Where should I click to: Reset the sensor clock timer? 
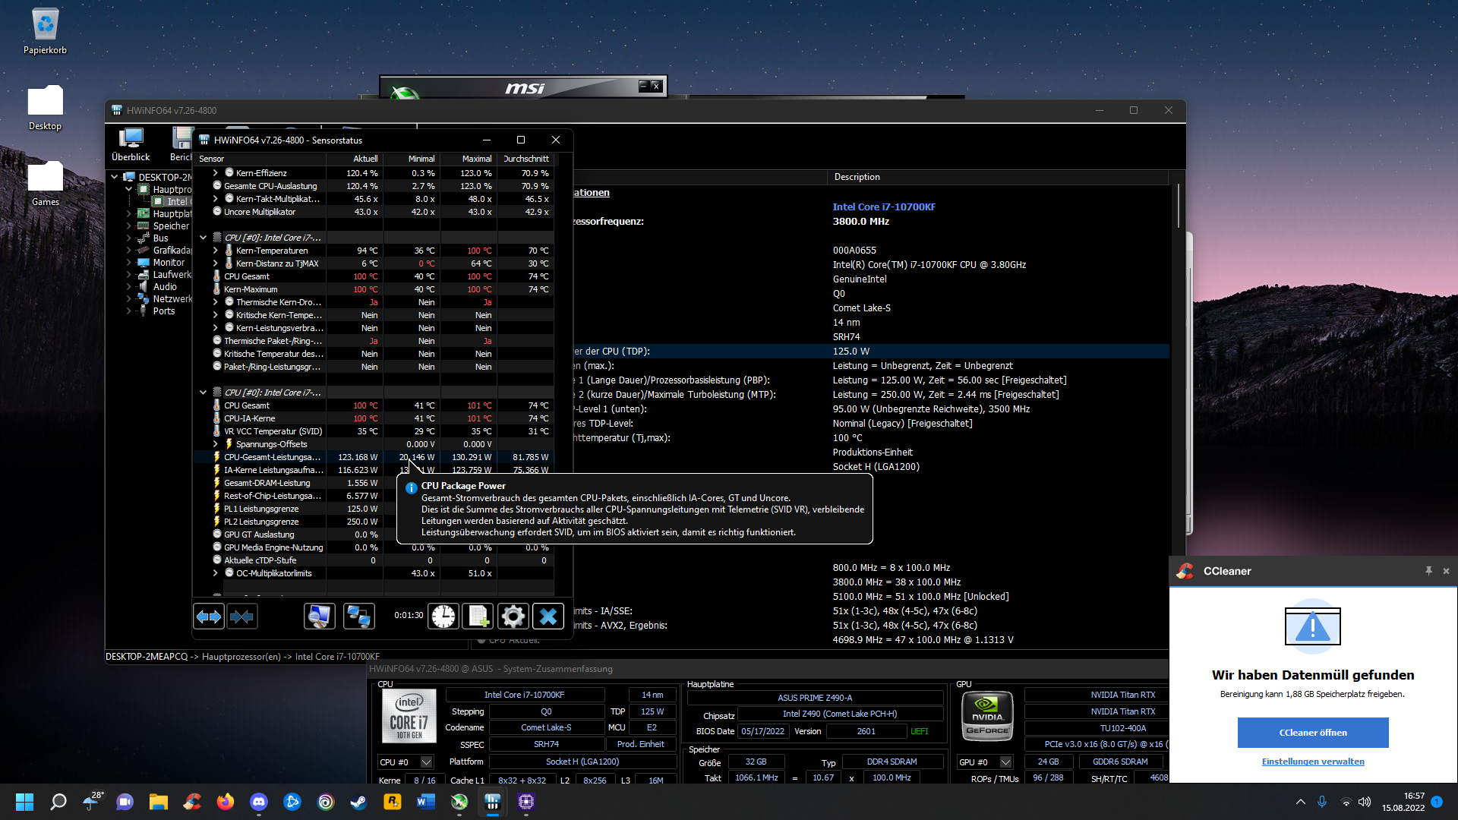pyautogui.click(x=443, y=617)
